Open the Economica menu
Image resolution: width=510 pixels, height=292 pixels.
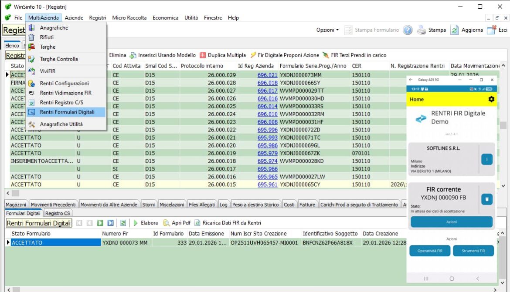click(x=165, y=18)
